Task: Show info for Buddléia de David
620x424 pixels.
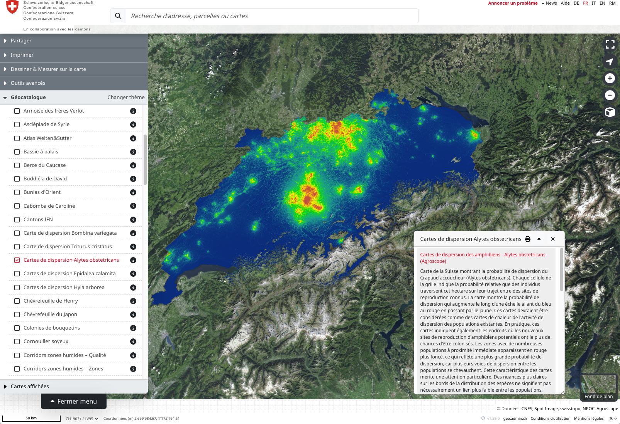Action: click(x=133, y=179)
